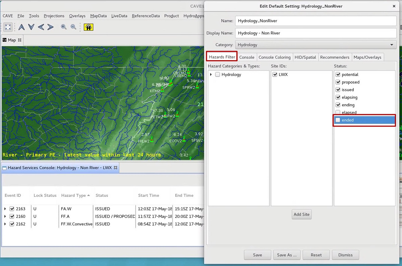Open the LiveData menu

119,16
